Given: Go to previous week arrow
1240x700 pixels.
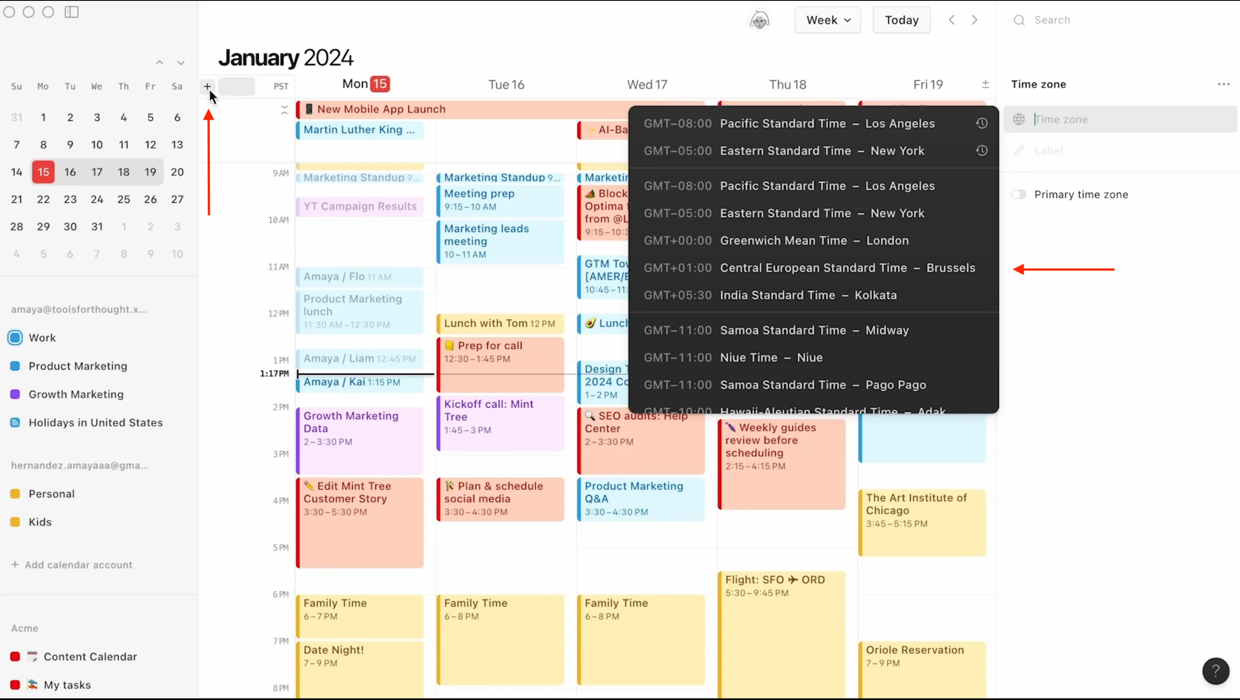Looking at the screenshot, I should point(952,20).
